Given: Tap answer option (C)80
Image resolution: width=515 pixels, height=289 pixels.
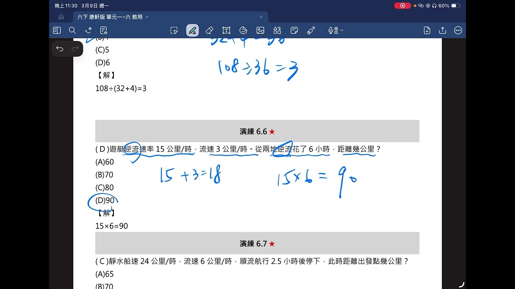Looking at the screenshot, I should click(x=105, y=187).
